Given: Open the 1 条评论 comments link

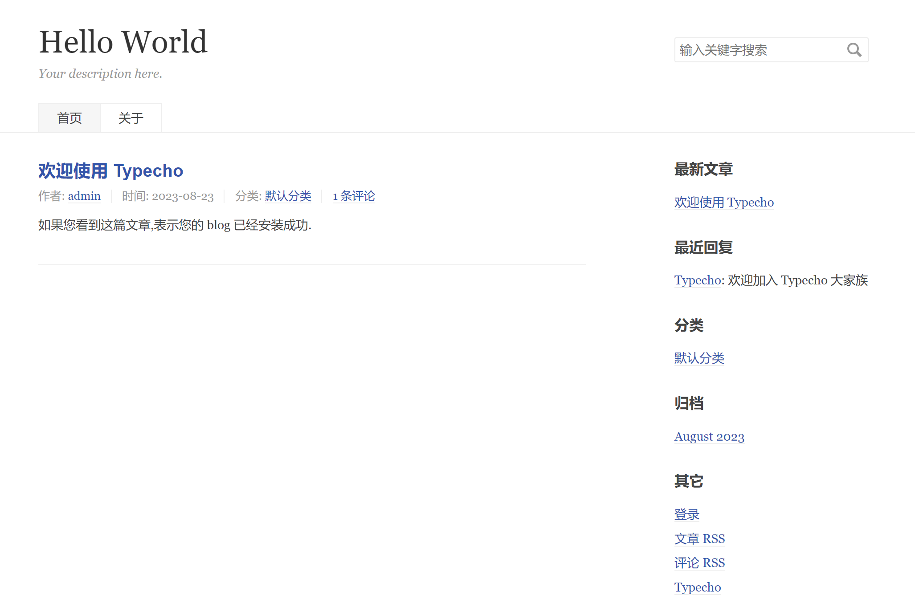Looking at the screenshot, I should coord(353,196).
